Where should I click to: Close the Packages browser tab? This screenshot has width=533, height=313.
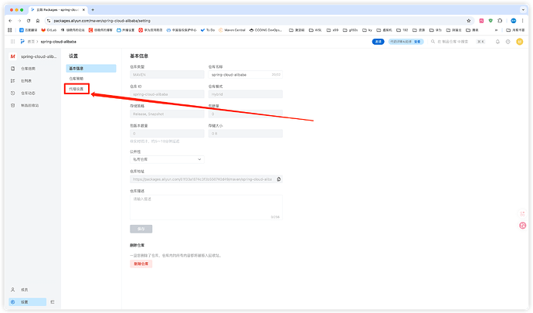[x=83, y=10]
